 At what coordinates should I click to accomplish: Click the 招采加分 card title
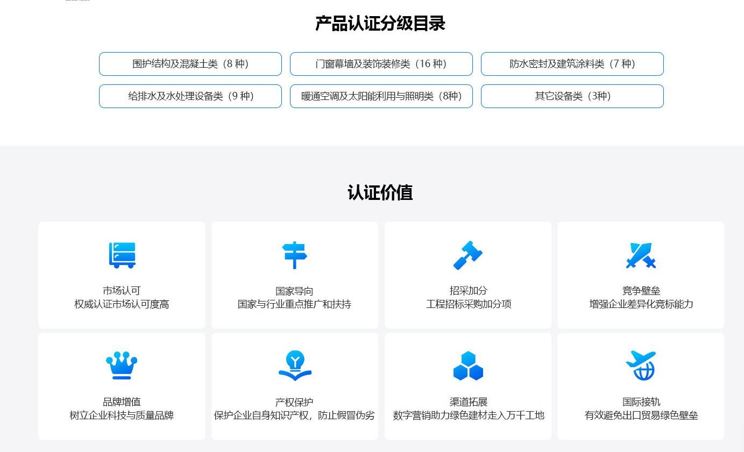click(x=469, y=291)
